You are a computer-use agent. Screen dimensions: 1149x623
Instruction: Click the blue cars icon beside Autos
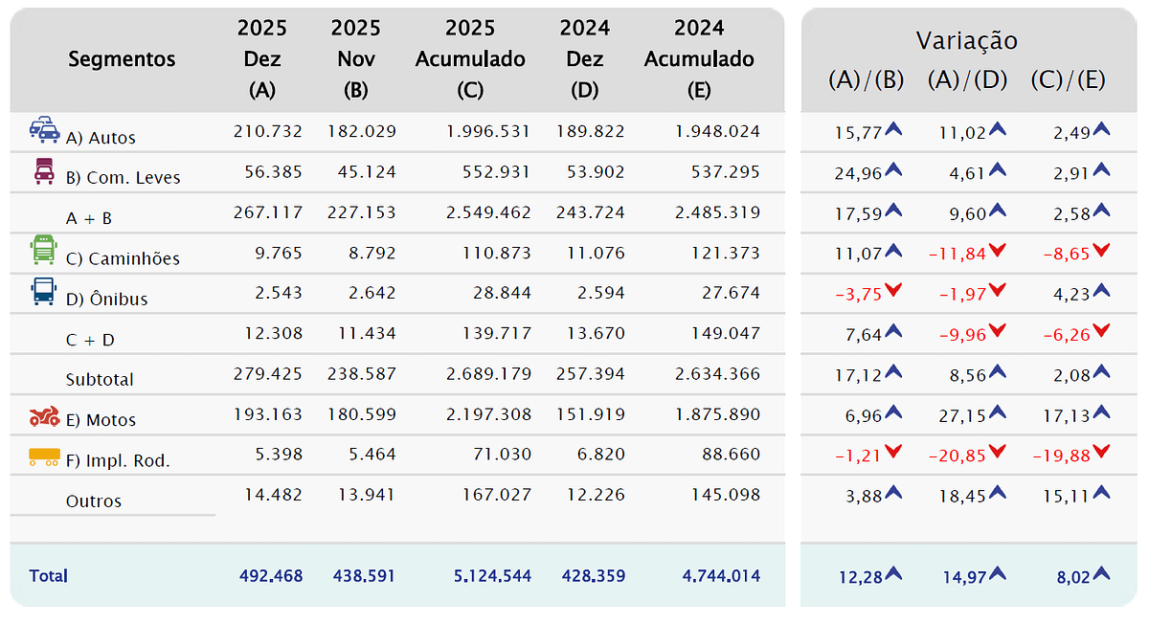[44, 130]
